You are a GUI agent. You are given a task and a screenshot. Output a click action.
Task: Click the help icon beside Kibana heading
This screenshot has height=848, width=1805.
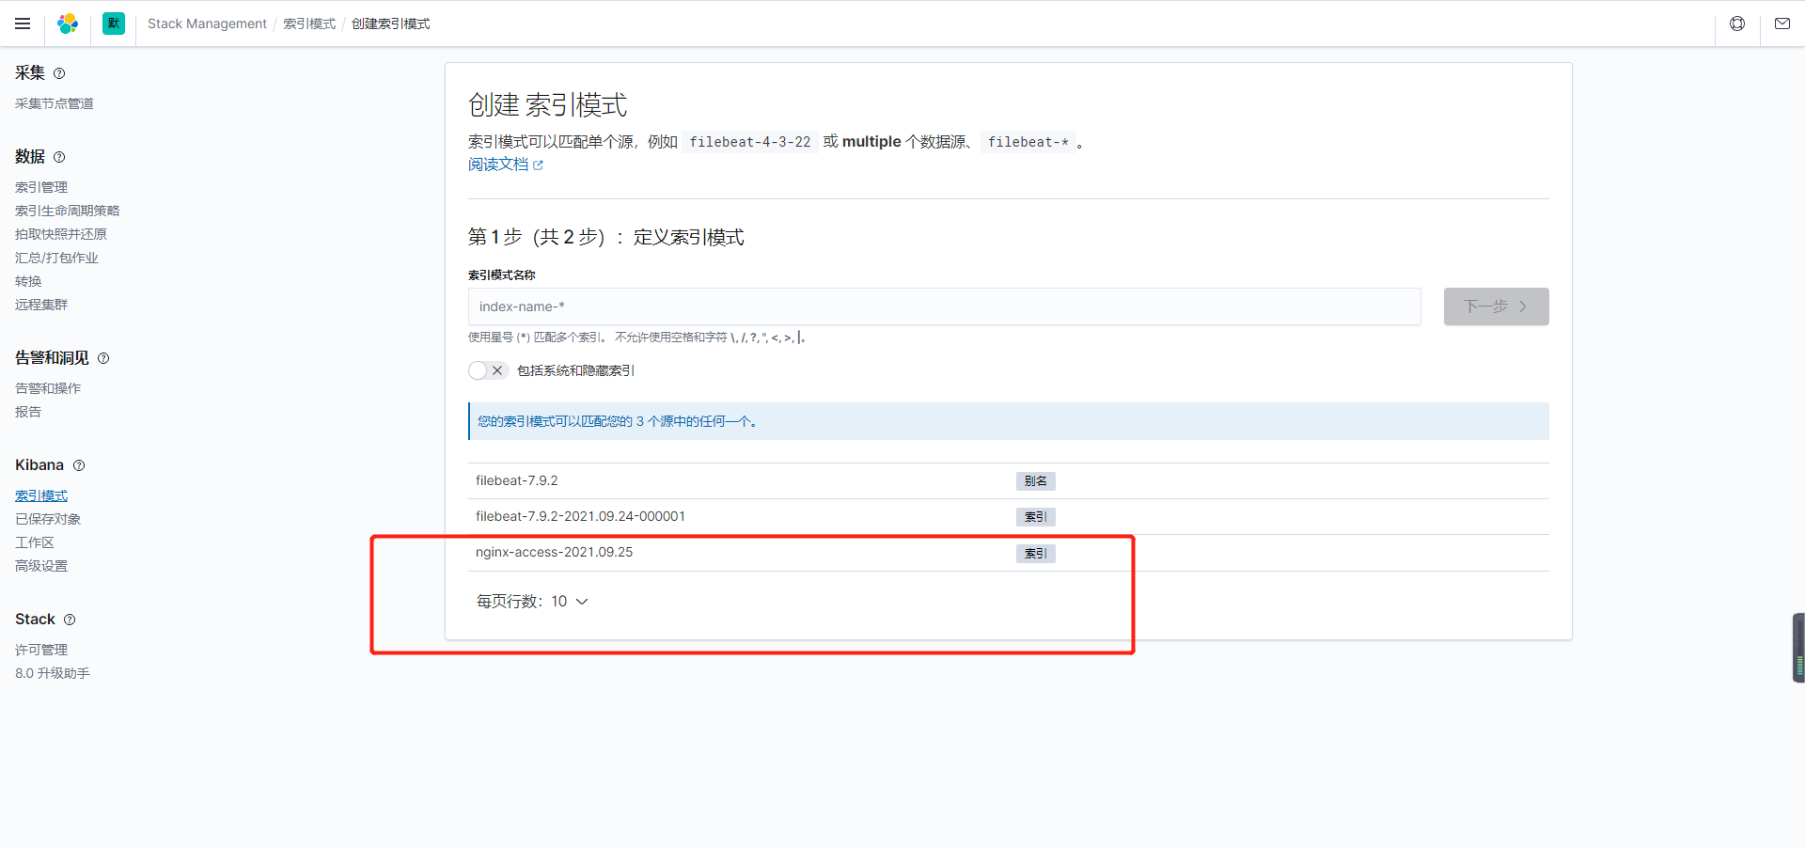point(80,465)
